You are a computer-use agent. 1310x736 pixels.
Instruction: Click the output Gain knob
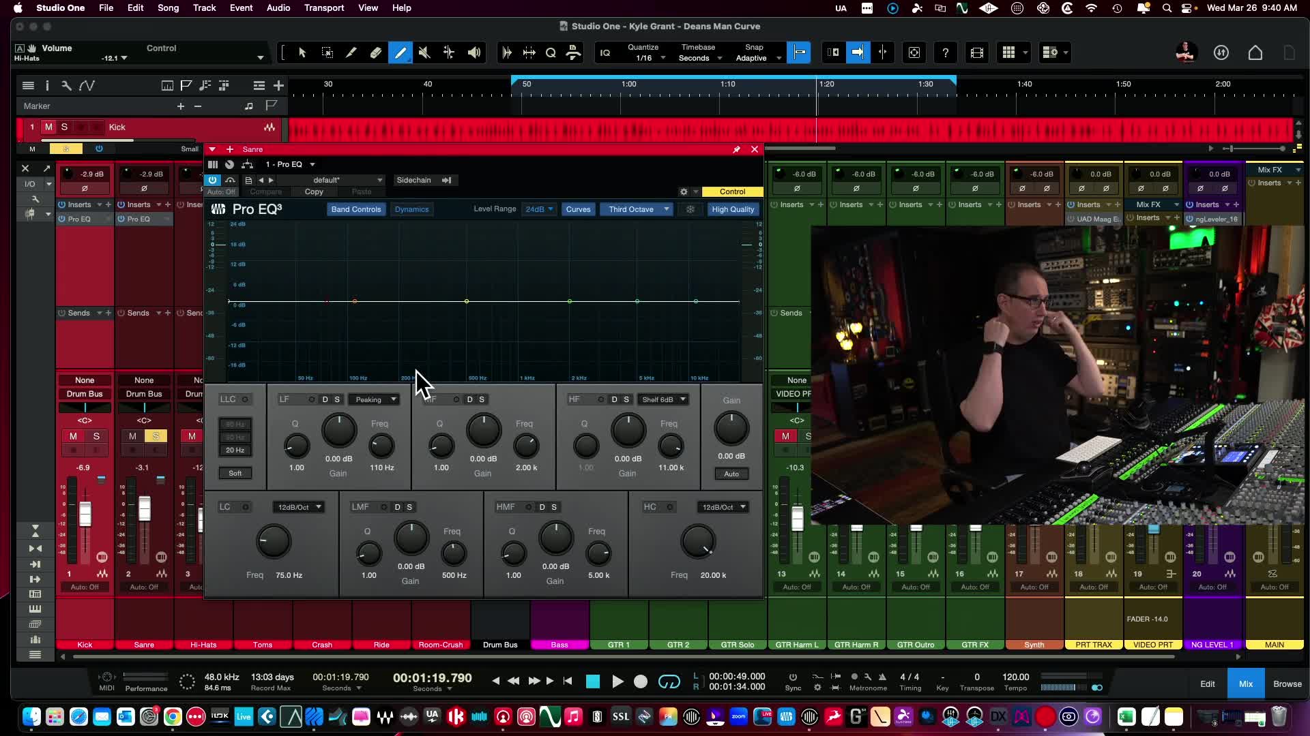tap(731, 429)
